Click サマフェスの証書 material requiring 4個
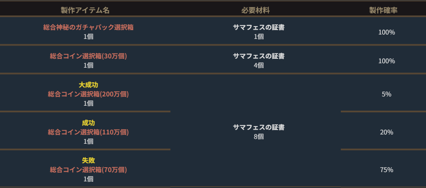 (259, 56)
